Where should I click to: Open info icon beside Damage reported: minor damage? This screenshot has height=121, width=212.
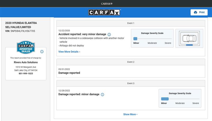[x=103, y=94]
